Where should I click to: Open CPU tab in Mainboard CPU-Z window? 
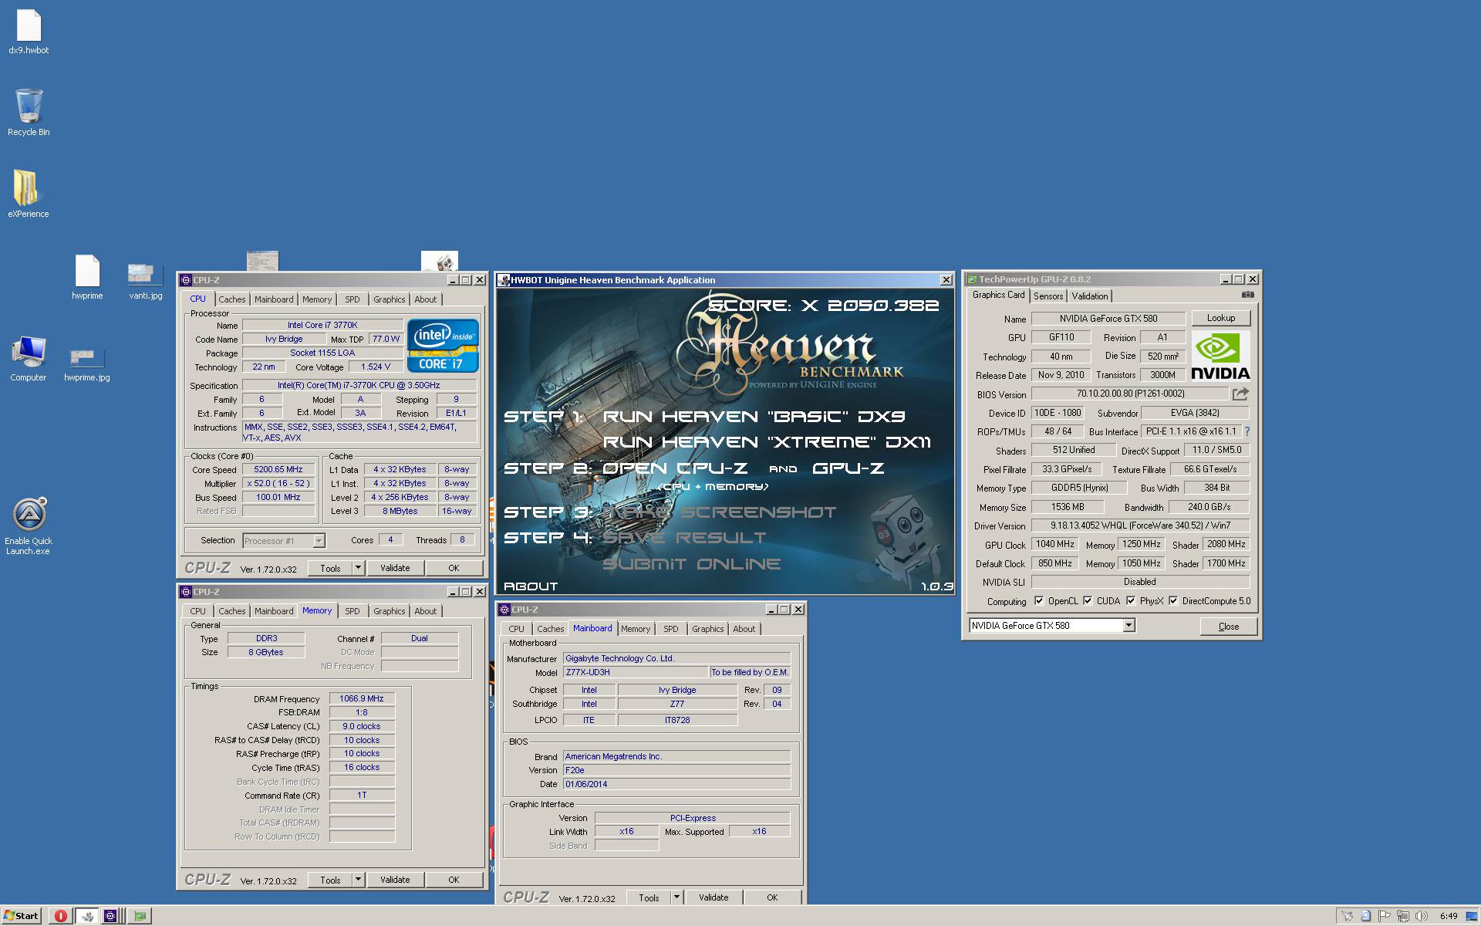[x=516, y=629]
